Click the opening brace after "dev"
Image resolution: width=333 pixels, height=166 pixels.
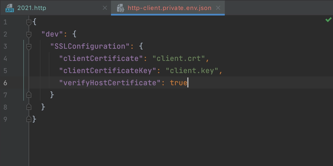pyautogui.click(x=74, y=34)
